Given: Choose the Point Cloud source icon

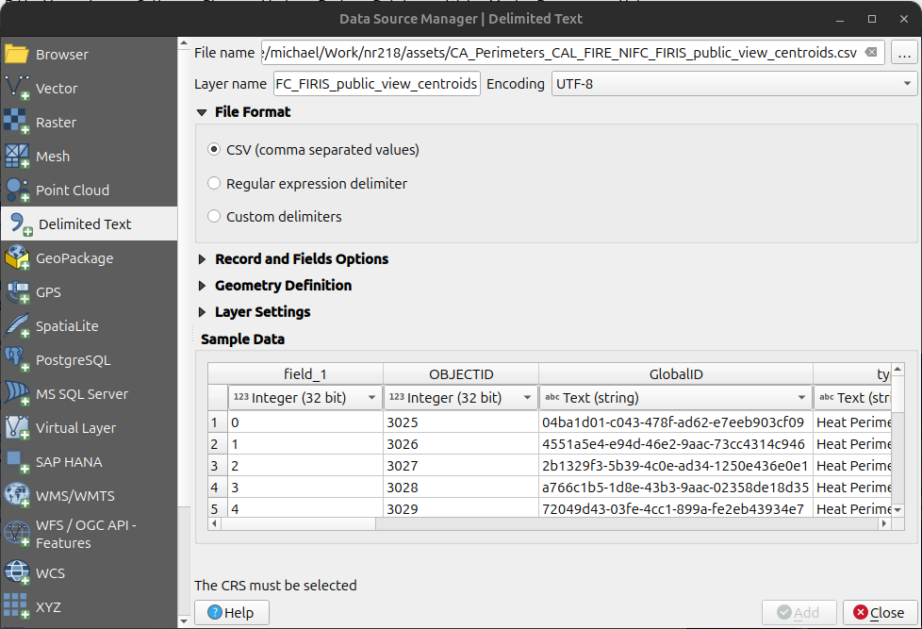Looking at the screenshot, I should point(17,190).
